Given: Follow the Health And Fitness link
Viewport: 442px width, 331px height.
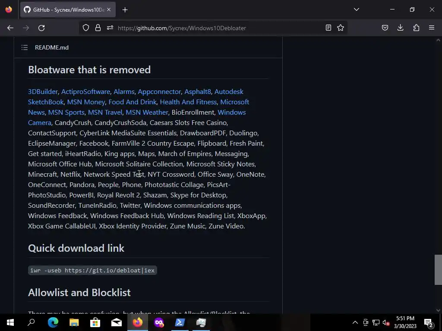Looking at the screenshot, I should point(188,102).
